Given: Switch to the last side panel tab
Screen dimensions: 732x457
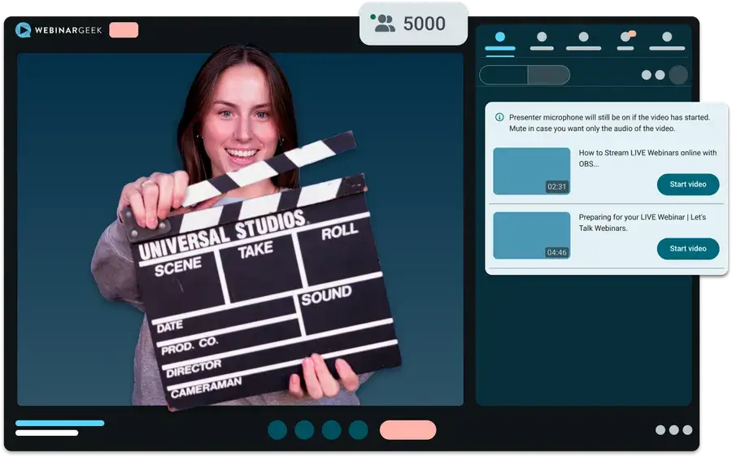Looking at the screenshot, I should click(x=667, y=38).
